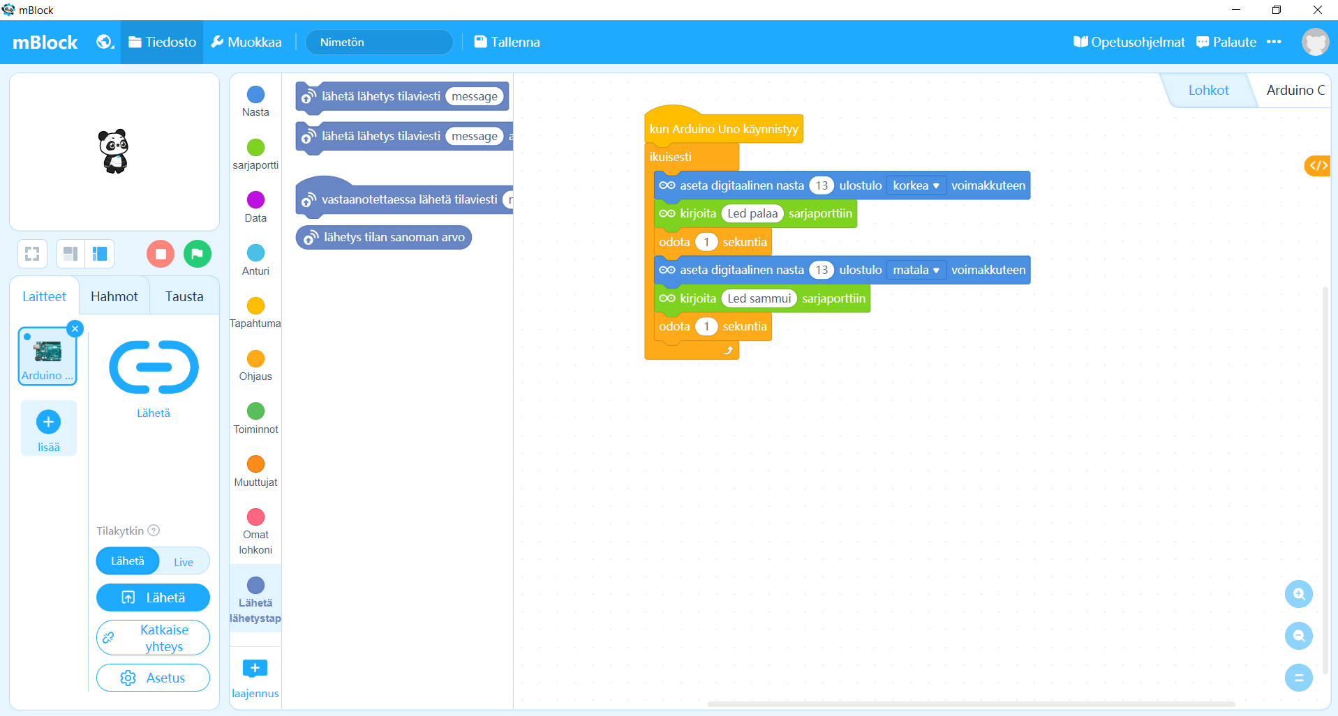This screenshot has height=716, width=1338.
Task: Select the purple Data category swatch
Action: [x=255, y=200]
